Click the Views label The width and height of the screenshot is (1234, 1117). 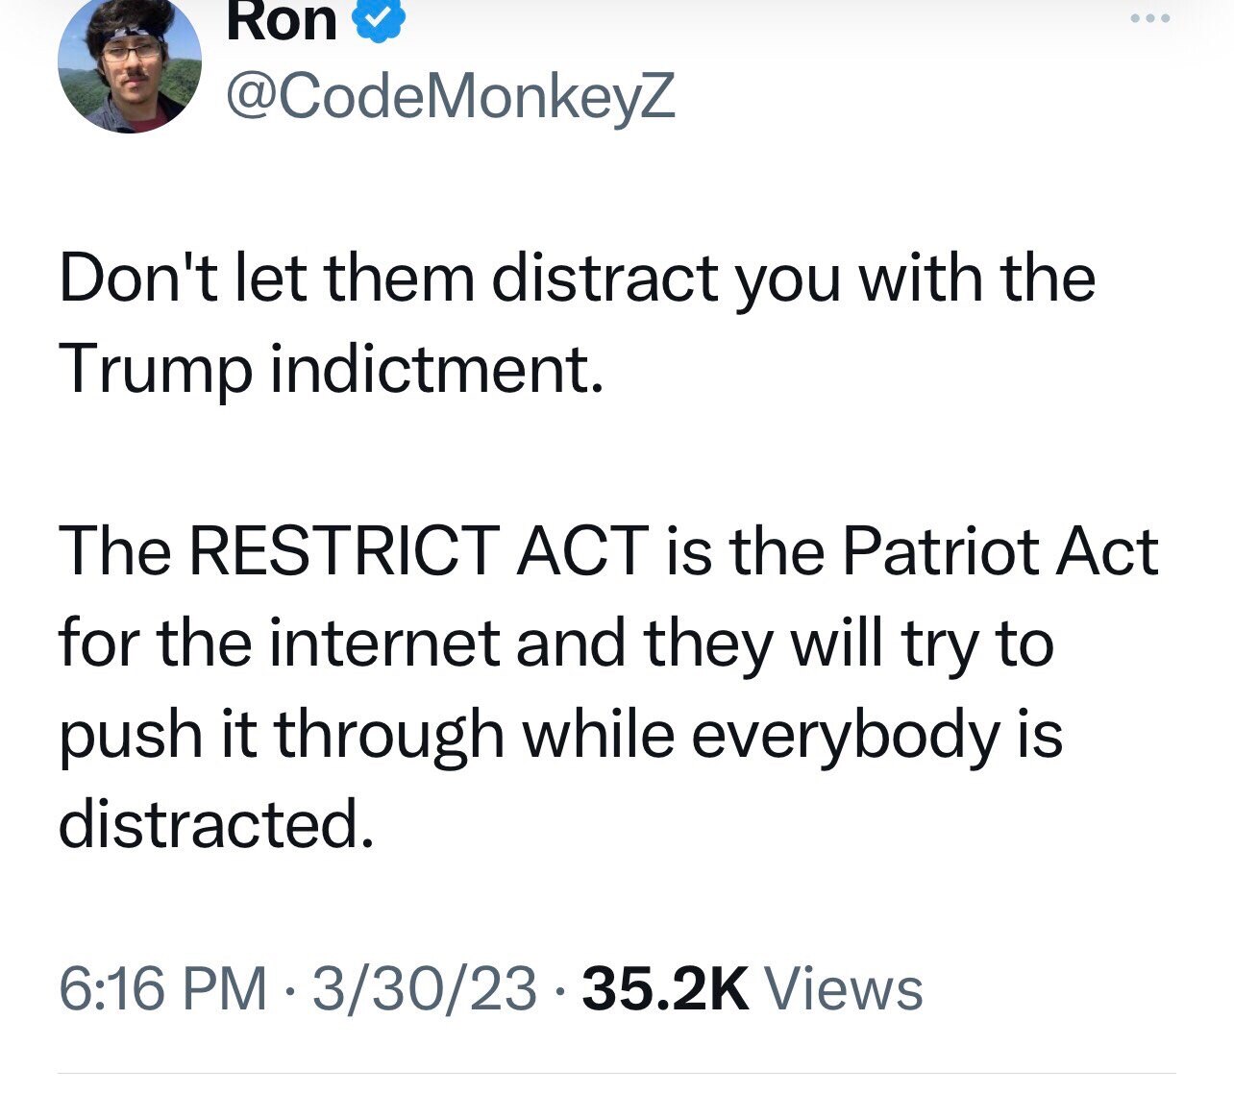(x=842, y=988)
